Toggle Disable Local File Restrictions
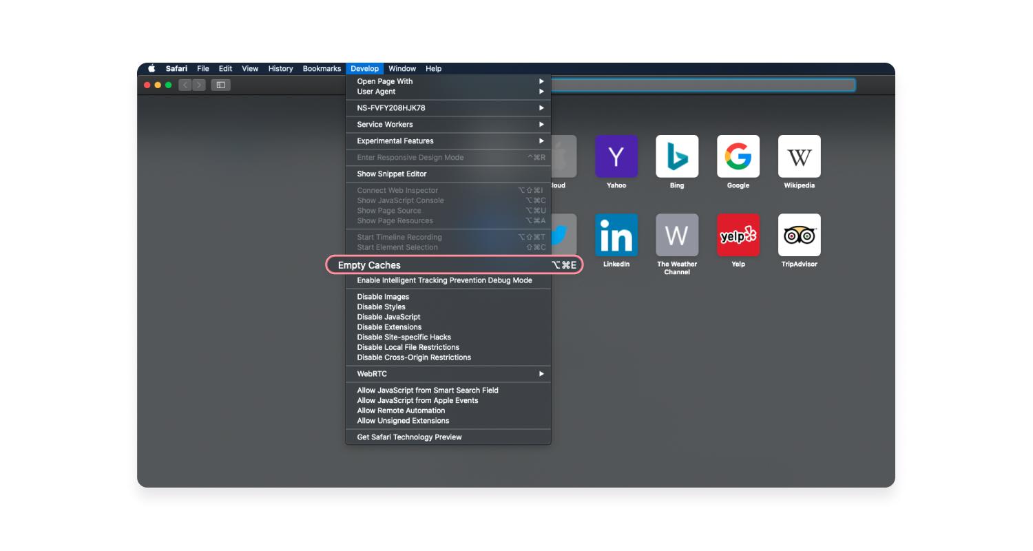The height and width of the screenshot is (551, 1033). point(448,347)
